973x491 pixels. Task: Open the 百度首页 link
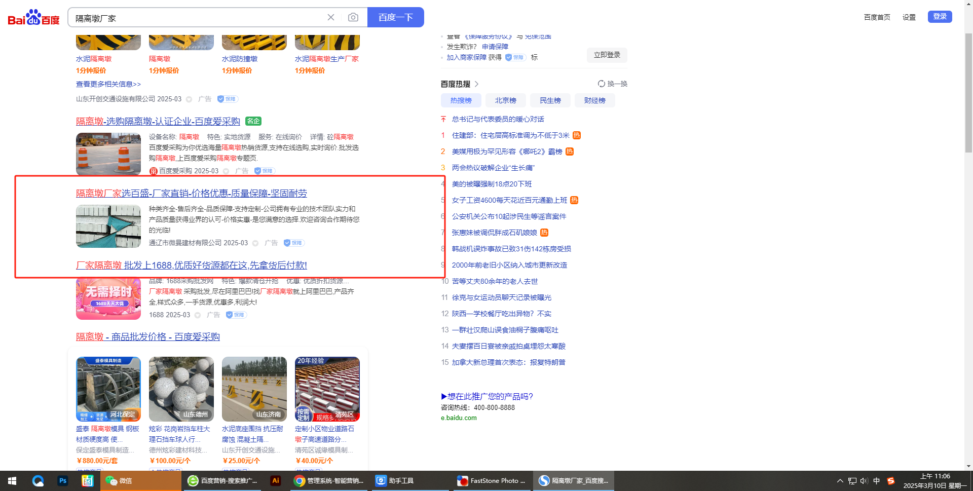pos(877,17)
